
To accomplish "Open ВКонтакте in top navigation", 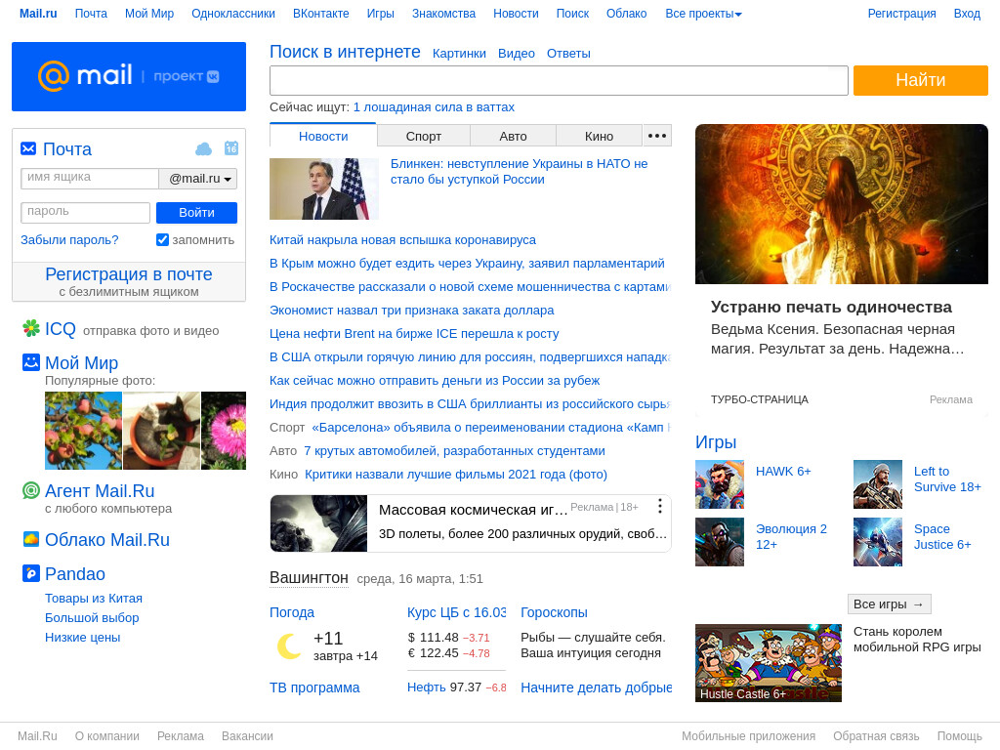I will click(320, 14).
